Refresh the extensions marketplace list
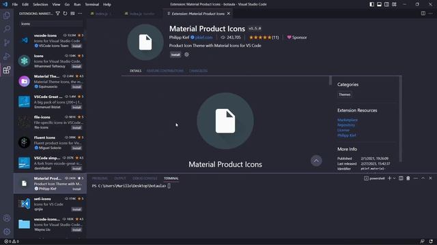Image resolution: width=437 pixels, height=245 pixels. (x=66, y=14)
